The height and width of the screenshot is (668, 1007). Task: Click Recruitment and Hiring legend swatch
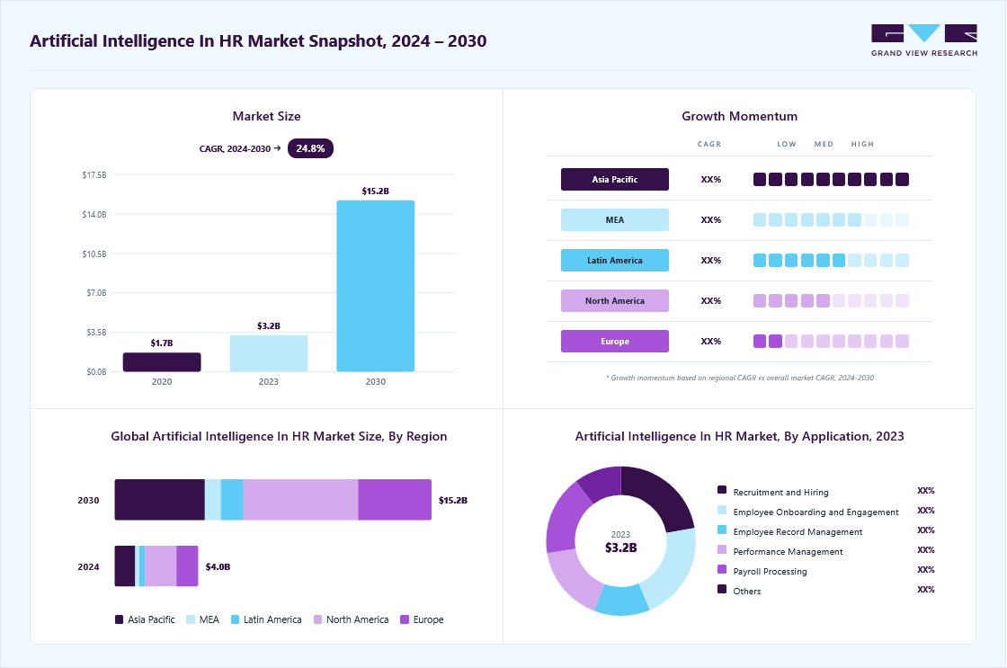[x=722, y=490]
